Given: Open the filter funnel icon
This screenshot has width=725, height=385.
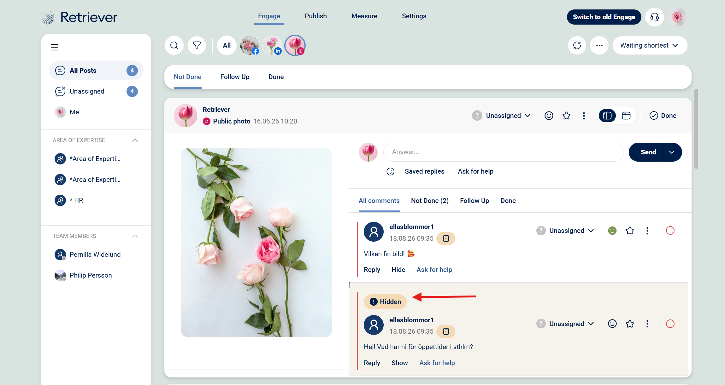Looking at the screenshot, I should pyautogui.click(x=197, y=45).
